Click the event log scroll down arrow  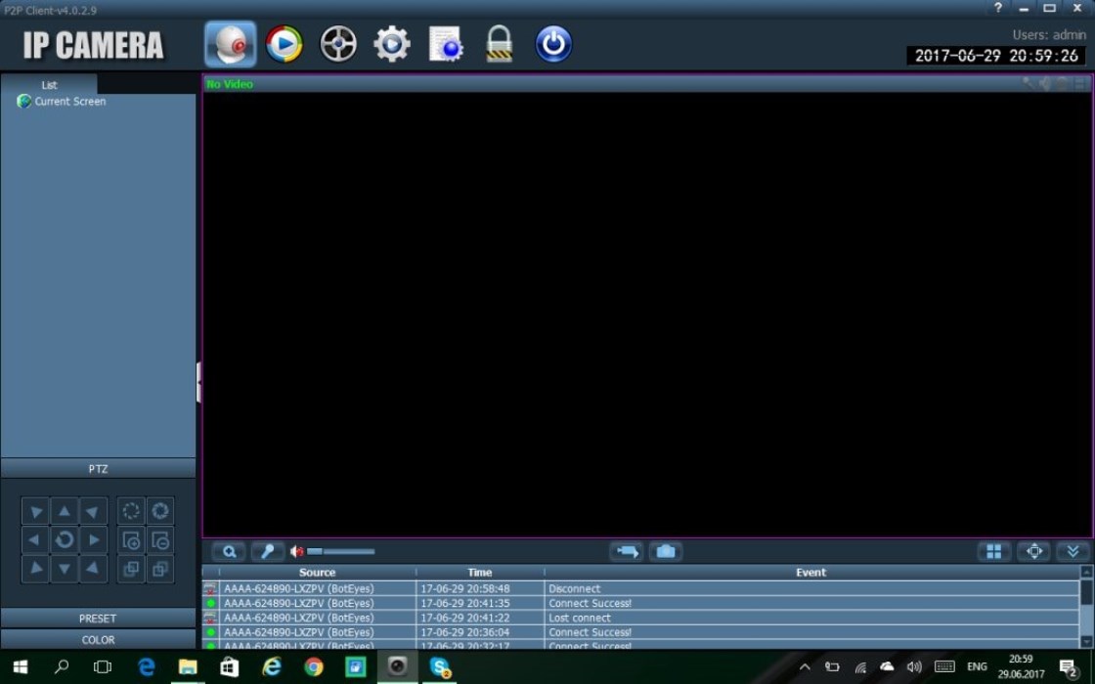coord(1086,641)
